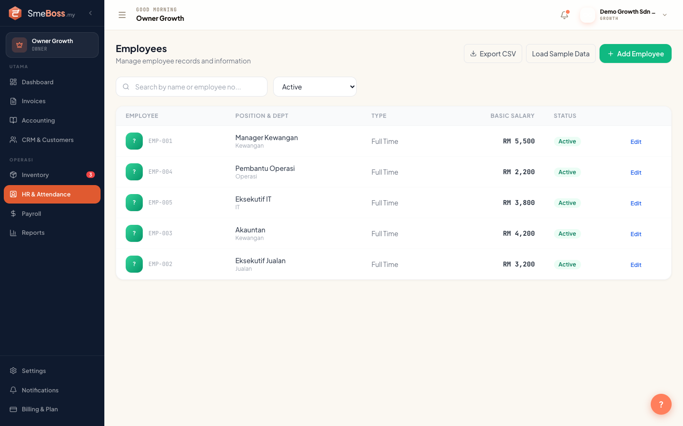This screenshot has width=683, height=426.
Task: Click the CRM people icon
Action: [x=13, y=140]
